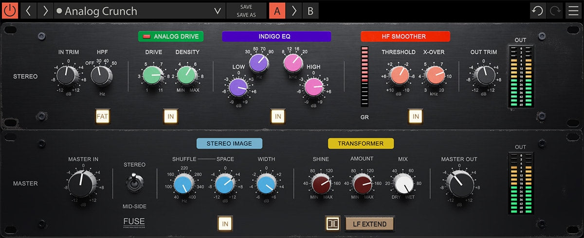Click the Stereo Image IN button
This screenshot has width=584, height=238.
coord(225,223)
